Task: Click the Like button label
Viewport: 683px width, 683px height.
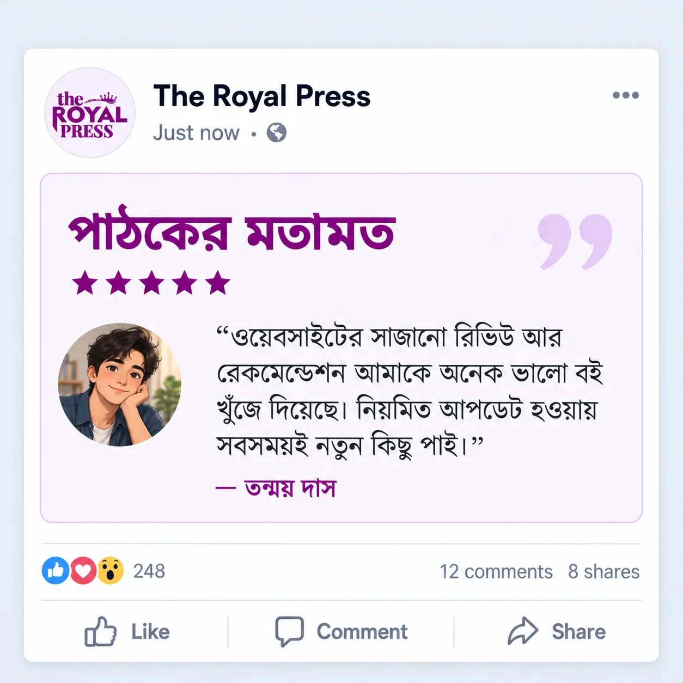Action: click(150, 632)
